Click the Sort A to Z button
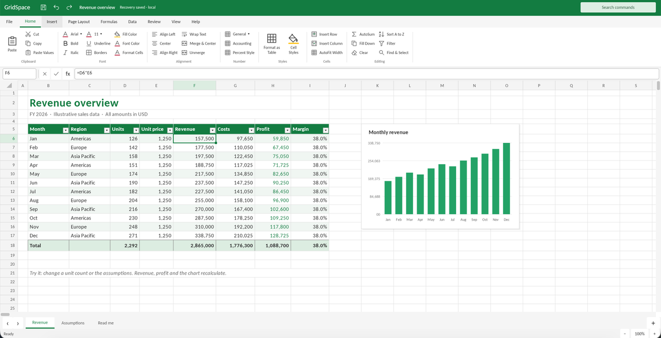The width and height of the screenshot is (661, 338). tap(392, 34)
